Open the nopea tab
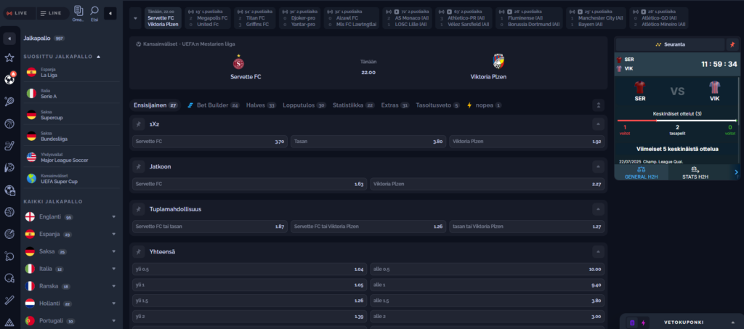Image resolution: width=744 pixels, height=329 pixels. tap(485, 105)
